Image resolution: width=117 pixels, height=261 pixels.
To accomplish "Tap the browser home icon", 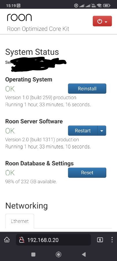I will click(7, 240).
